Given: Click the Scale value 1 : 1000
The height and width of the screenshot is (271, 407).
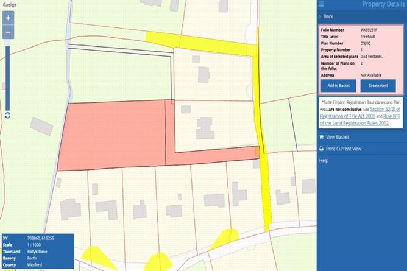Looking at the screenshot, I should (x=34, y=245).
